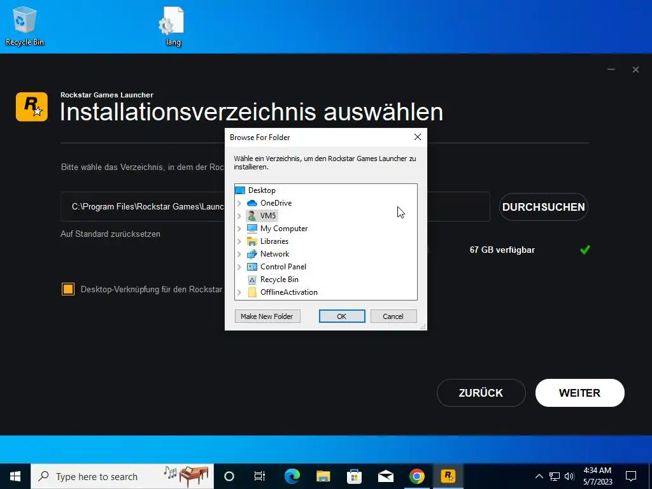Click the installation path input field
The height and width of the screenshot is (489, 652).
coord(275,207)
